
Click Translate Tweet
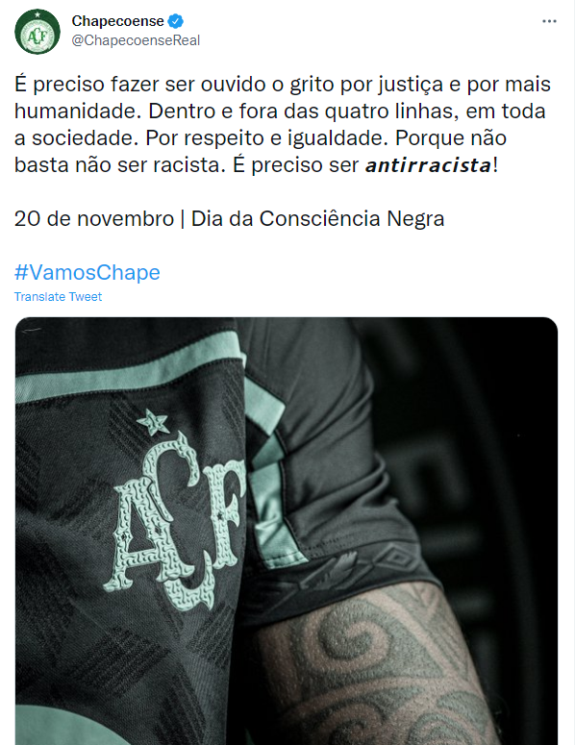pos(58,296)
